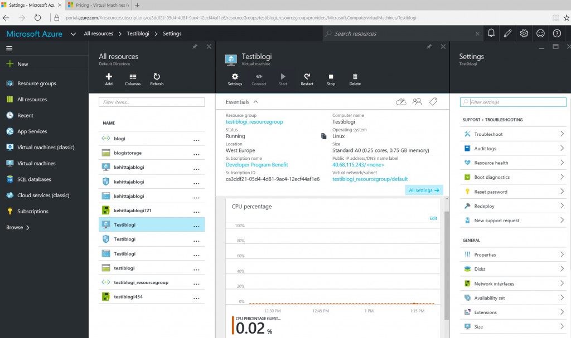Viewport: 571px width, 338px height.
Task: Click Refresh in All resources toolbar
Action: point(157,79)
